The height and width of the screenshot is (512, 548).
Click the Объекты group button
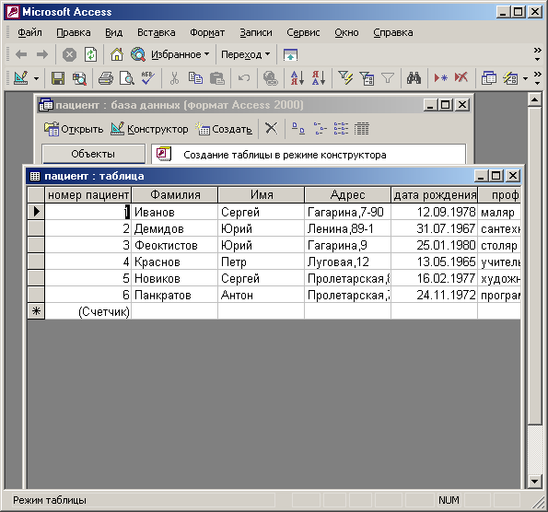pos(93,154)
